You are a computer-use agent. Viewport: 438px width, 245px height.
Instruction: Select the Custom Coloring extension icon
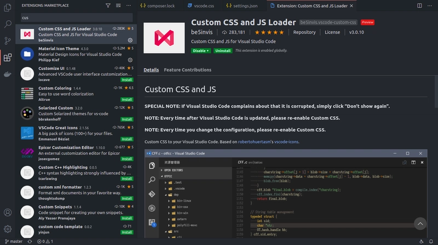(x=27, y=93)
